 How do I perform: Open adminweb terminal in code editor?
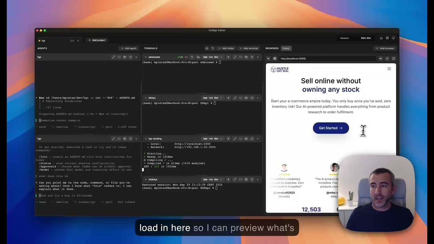pyautogui.click(x=240, y=57)
